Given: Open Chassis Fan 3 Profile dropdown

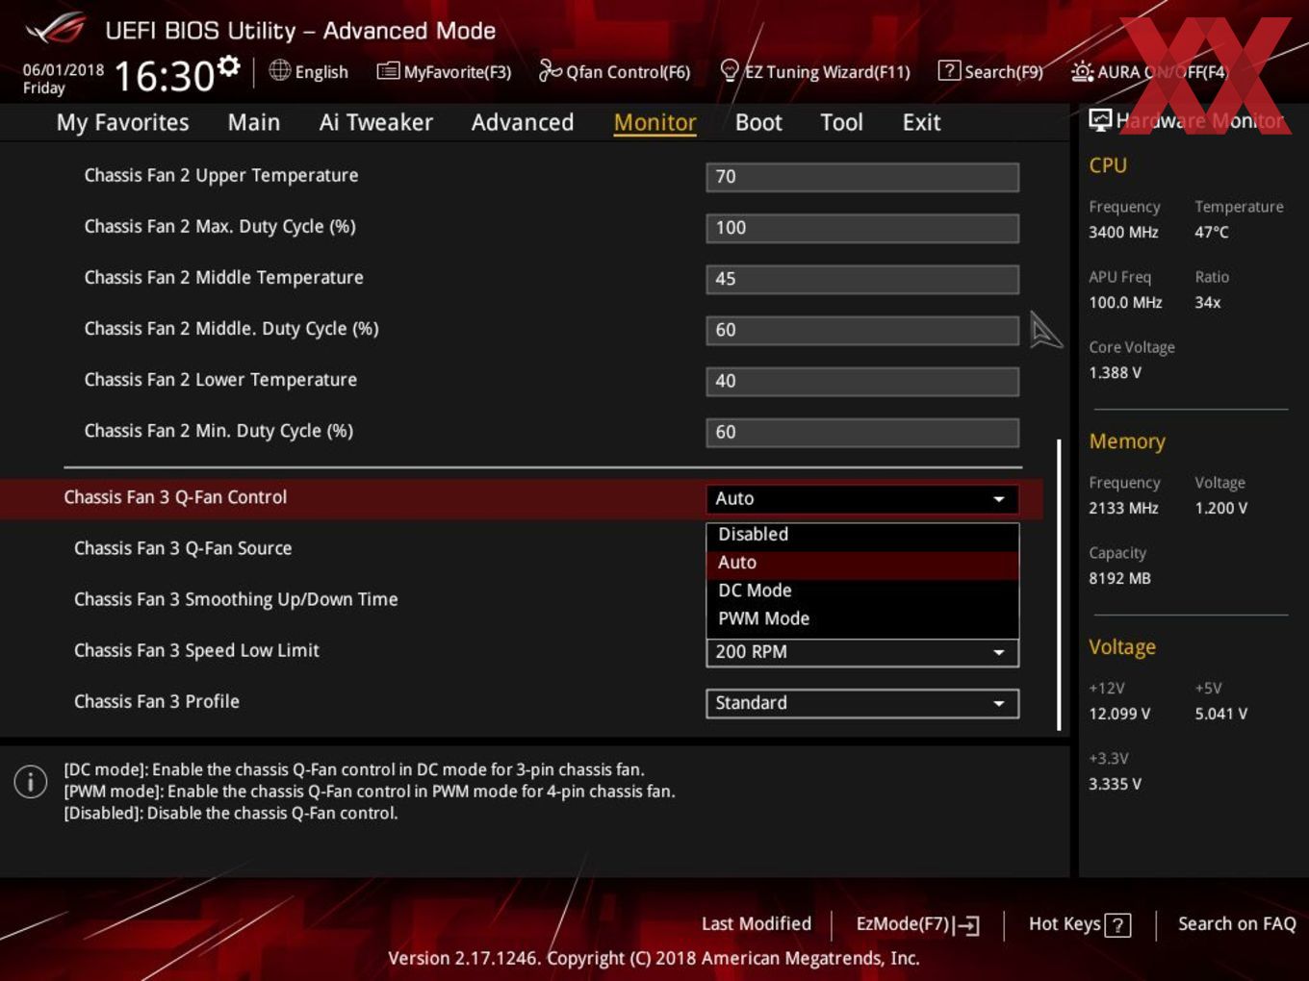Looking at the screenshot, I should (862, 703).
